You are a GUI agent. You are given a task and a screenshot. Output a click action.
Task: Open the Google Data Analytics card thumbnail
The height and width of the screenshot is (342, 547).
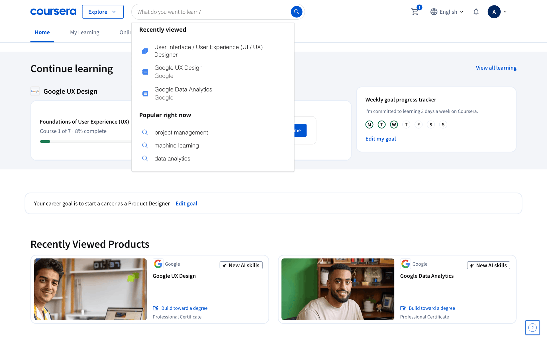338,289
